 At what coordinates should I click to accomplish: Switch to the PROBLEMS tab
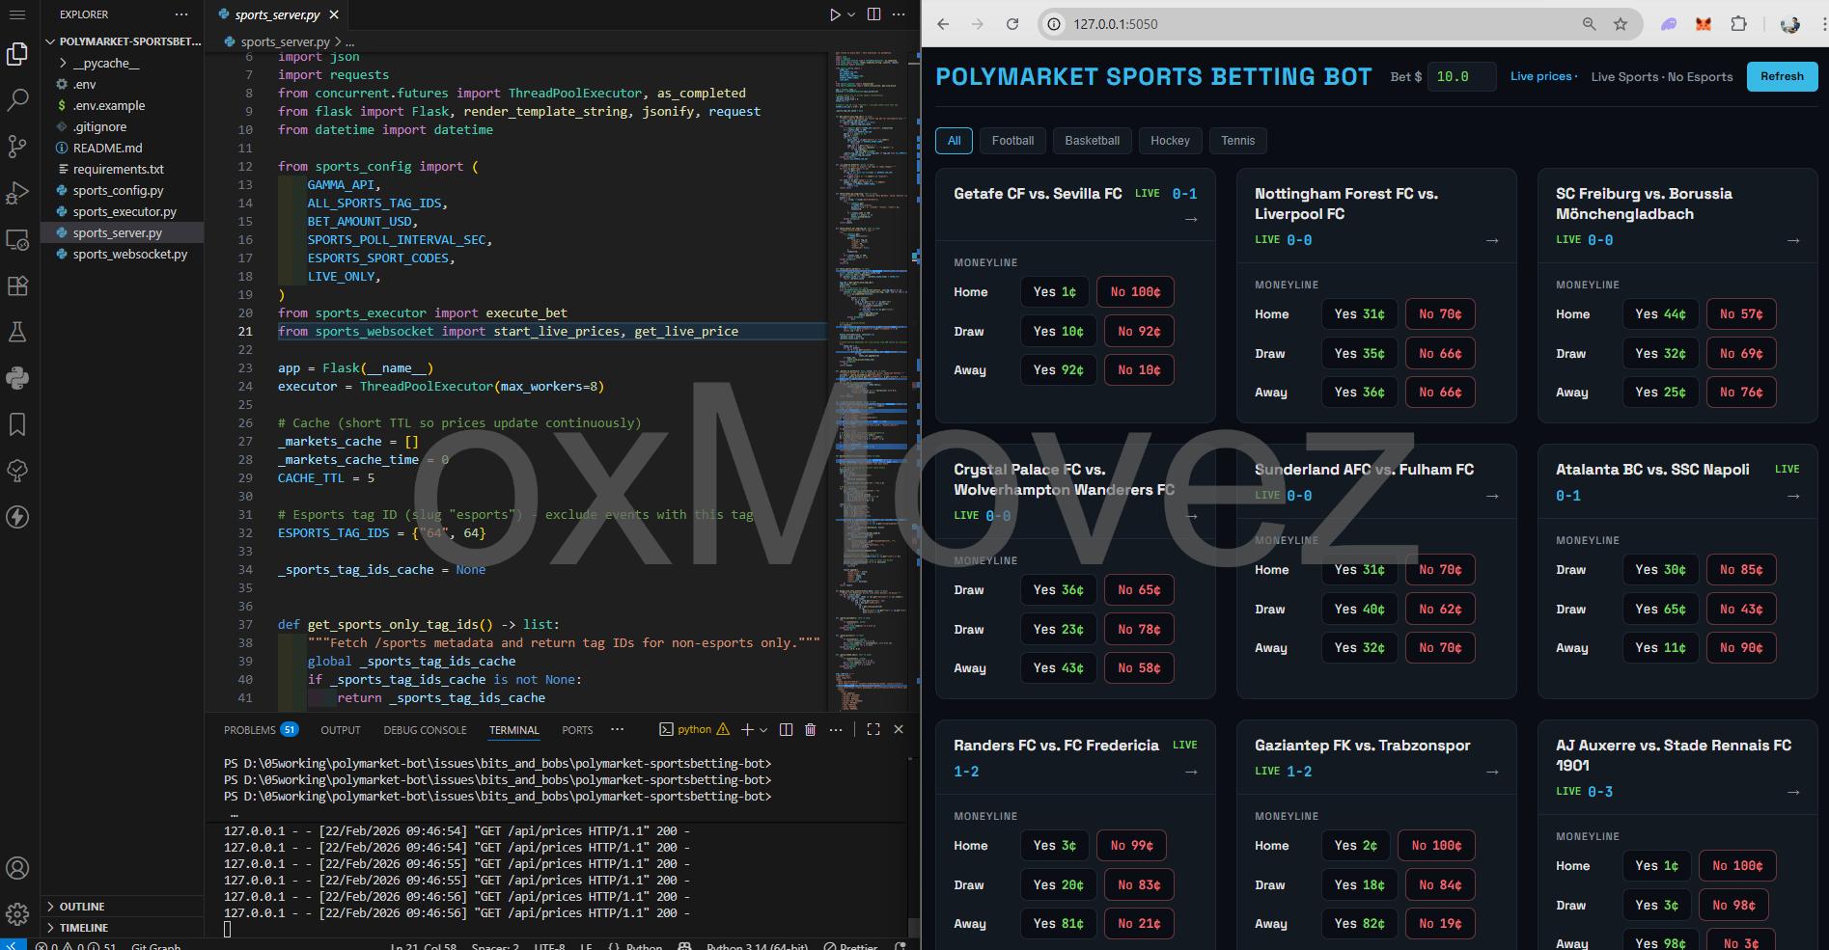tap(261, 730)
